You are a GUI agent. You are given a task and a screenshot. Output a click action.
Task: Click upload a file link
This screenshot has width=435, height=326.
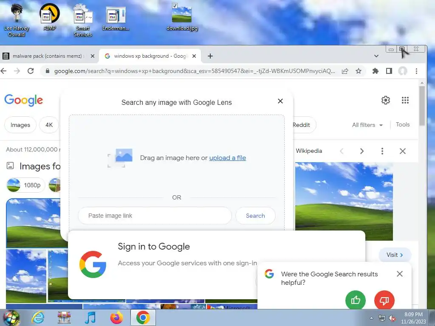[x=228, y=158]
